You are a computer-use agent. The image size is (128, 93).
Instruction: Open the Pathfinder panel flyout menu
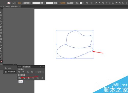click(x=44, y=67)
